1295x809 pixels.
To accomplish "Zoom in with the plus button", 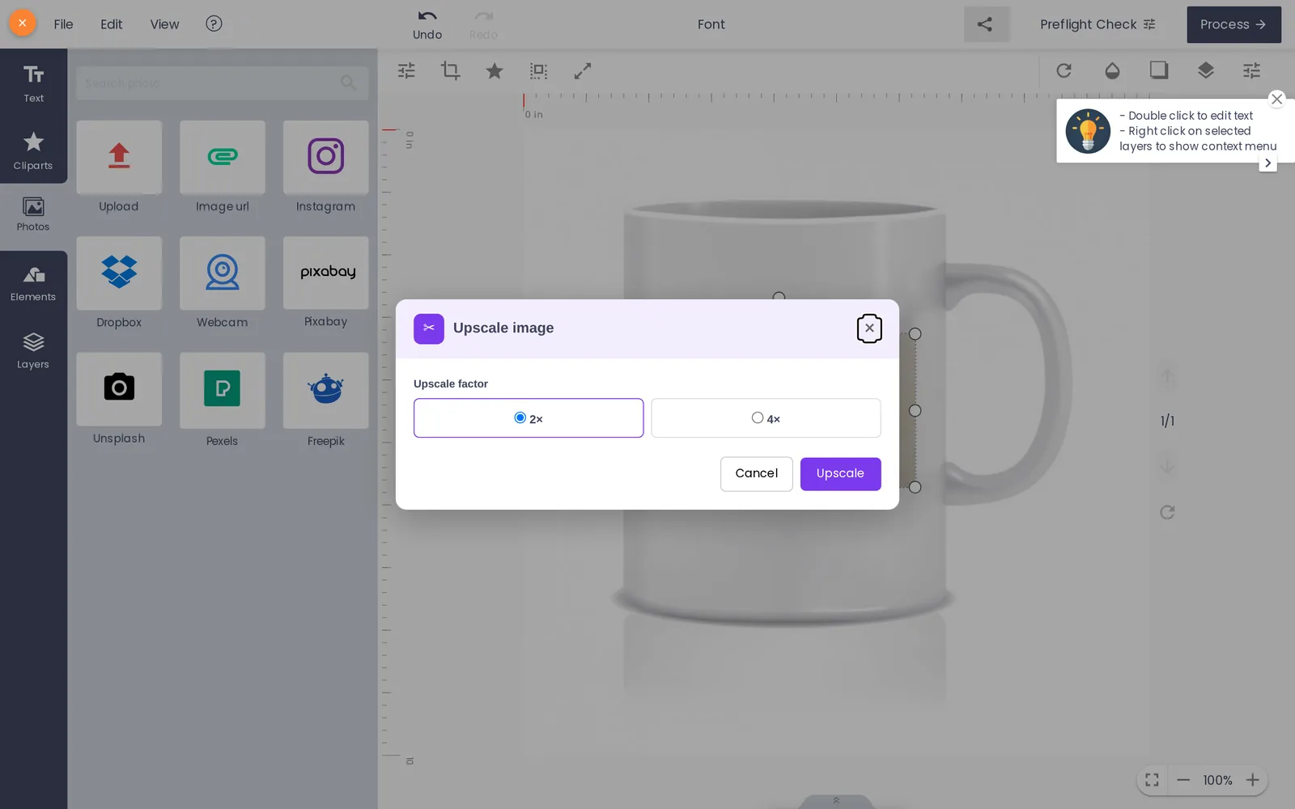I will pos(1253,780).
